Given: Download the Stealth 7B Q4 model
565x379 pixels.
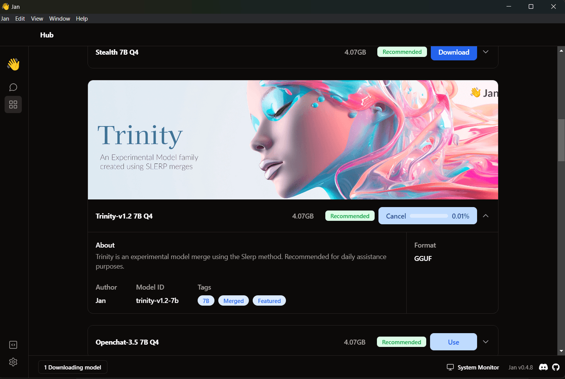Looking at the screenshot, I should [x=454, y=53].
